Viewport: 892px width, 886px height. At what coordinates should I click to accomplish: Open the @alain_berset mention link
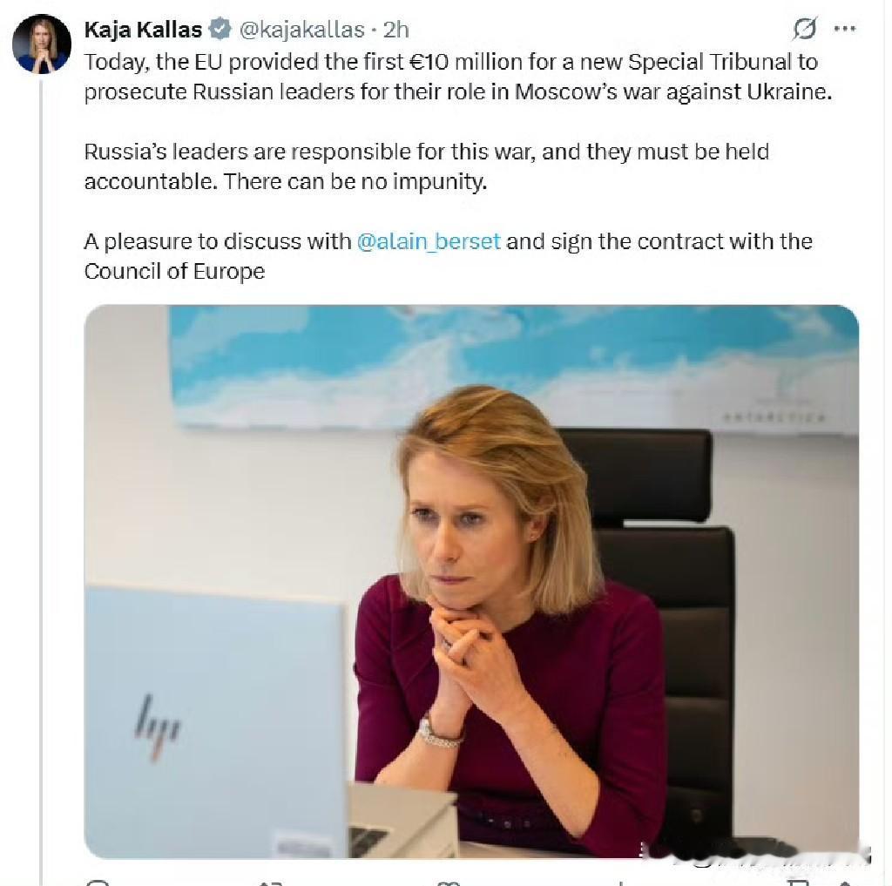[429, 241]
